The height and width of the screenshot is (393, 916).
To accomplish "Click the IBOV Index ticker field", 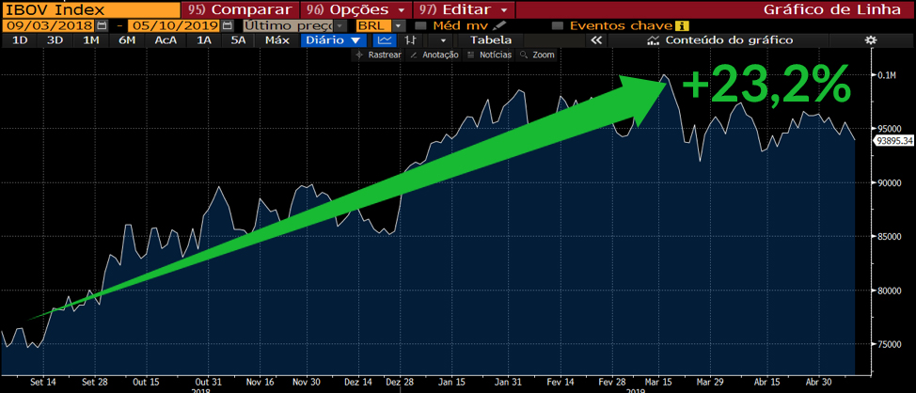I will pos(89,8).
